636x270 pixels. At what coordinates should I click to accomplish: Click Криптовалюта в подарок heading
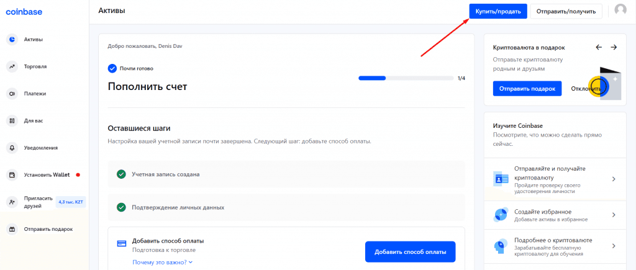[529, 47]
